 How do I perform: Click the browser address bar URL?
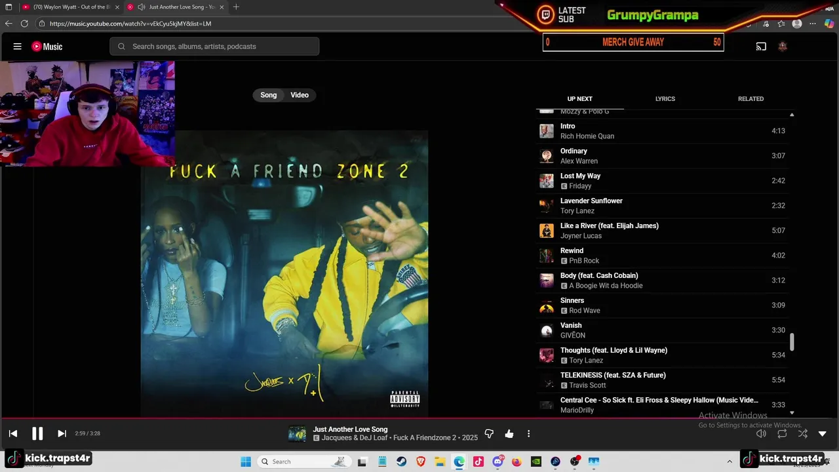(130, 24)
